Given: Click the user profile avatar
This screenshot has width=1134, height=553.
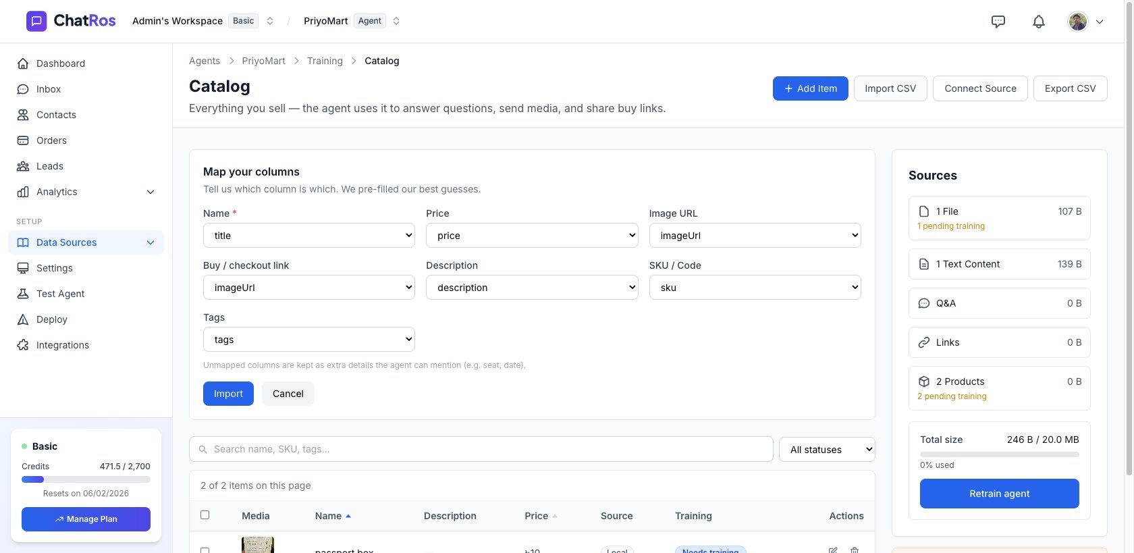Looking at the screenshot, I should tap(1078, 22).
